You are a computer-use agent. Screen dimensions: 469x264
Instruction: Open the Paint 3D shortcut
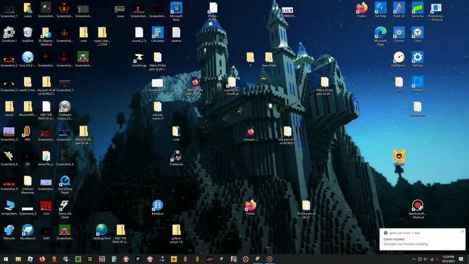tap(399, 9)
